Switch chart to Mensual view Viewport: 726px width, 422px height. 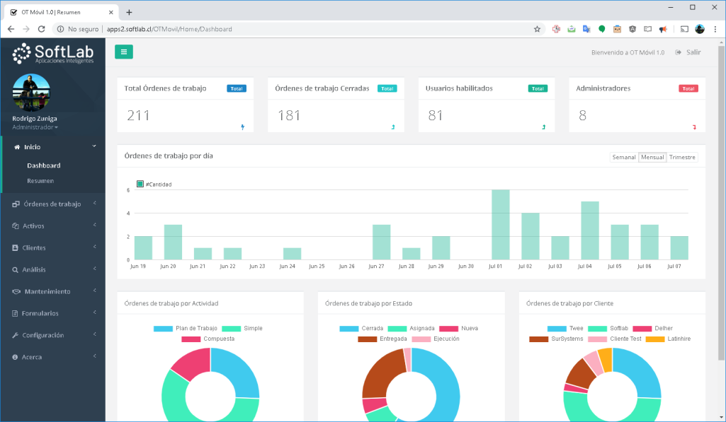click(x=652, y=157)
